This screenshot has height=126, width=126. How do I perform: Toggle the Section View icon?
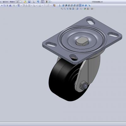[70, 9]
